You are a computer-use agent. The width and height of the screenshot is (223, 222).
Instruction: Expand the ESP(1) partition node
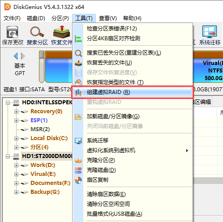(x=16, y=120)
